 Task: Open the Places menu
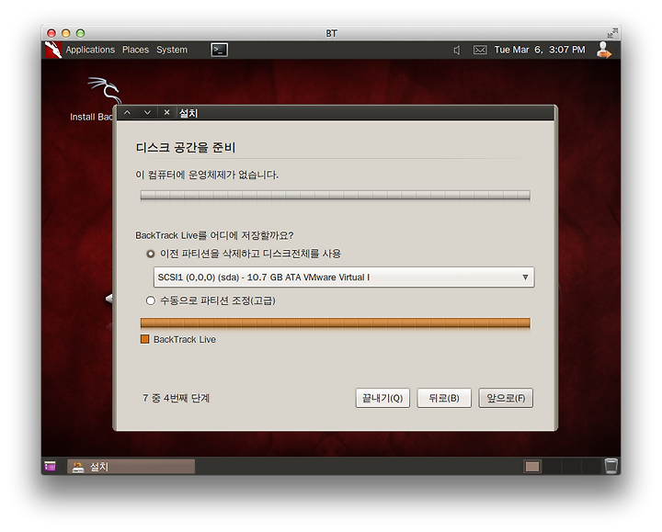(135, 50)
